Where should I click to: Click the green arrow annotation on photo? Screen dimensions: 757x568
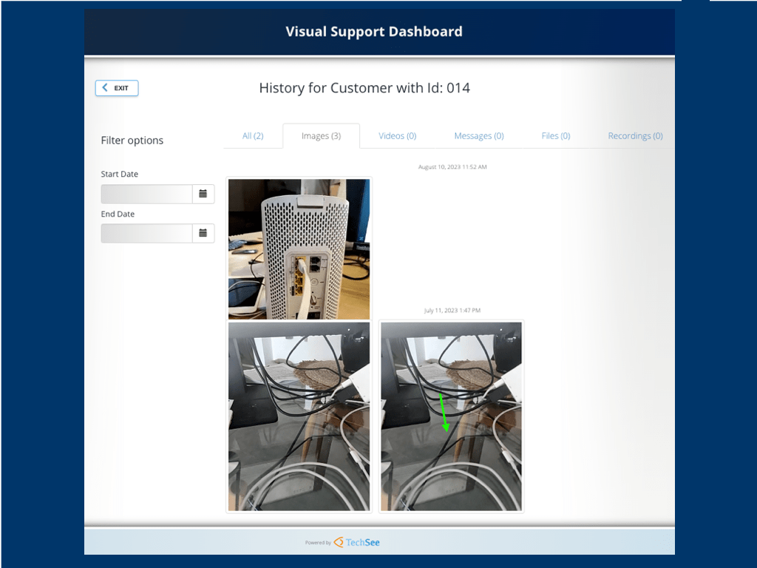pos(444,413)
